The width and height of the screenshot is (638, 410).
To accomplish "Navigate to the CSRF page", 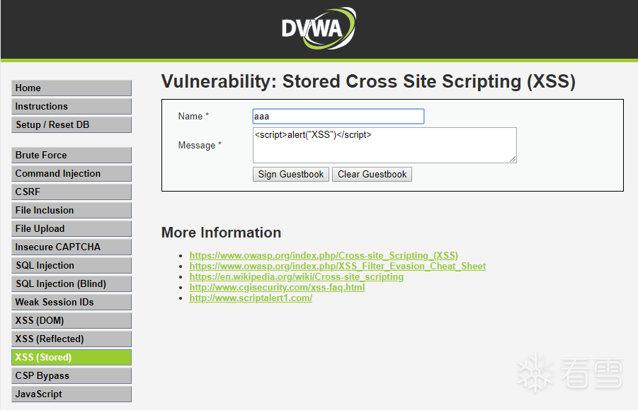I will click(72, 192).
